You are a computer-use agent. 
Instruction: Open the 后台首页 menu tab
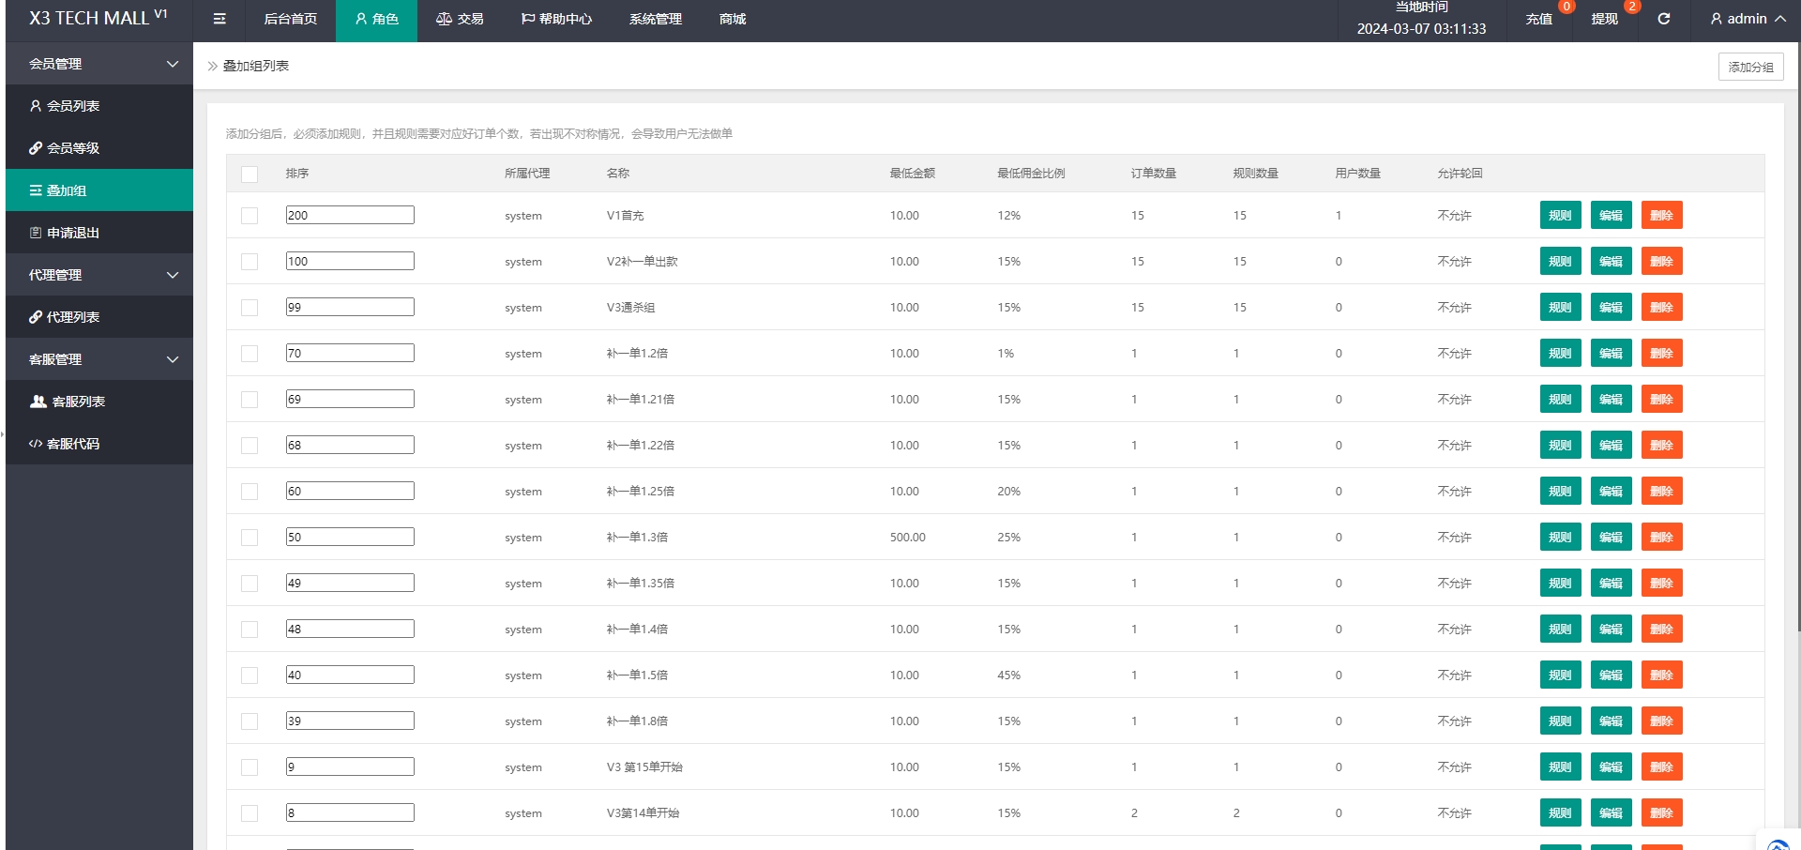[x=290, y=19]
